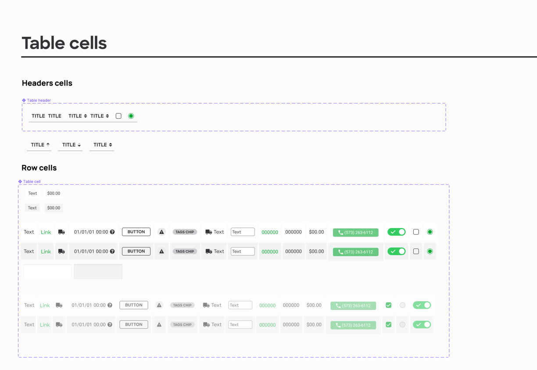
Task: Click the 'Table cell' component label
Action: 32,181
